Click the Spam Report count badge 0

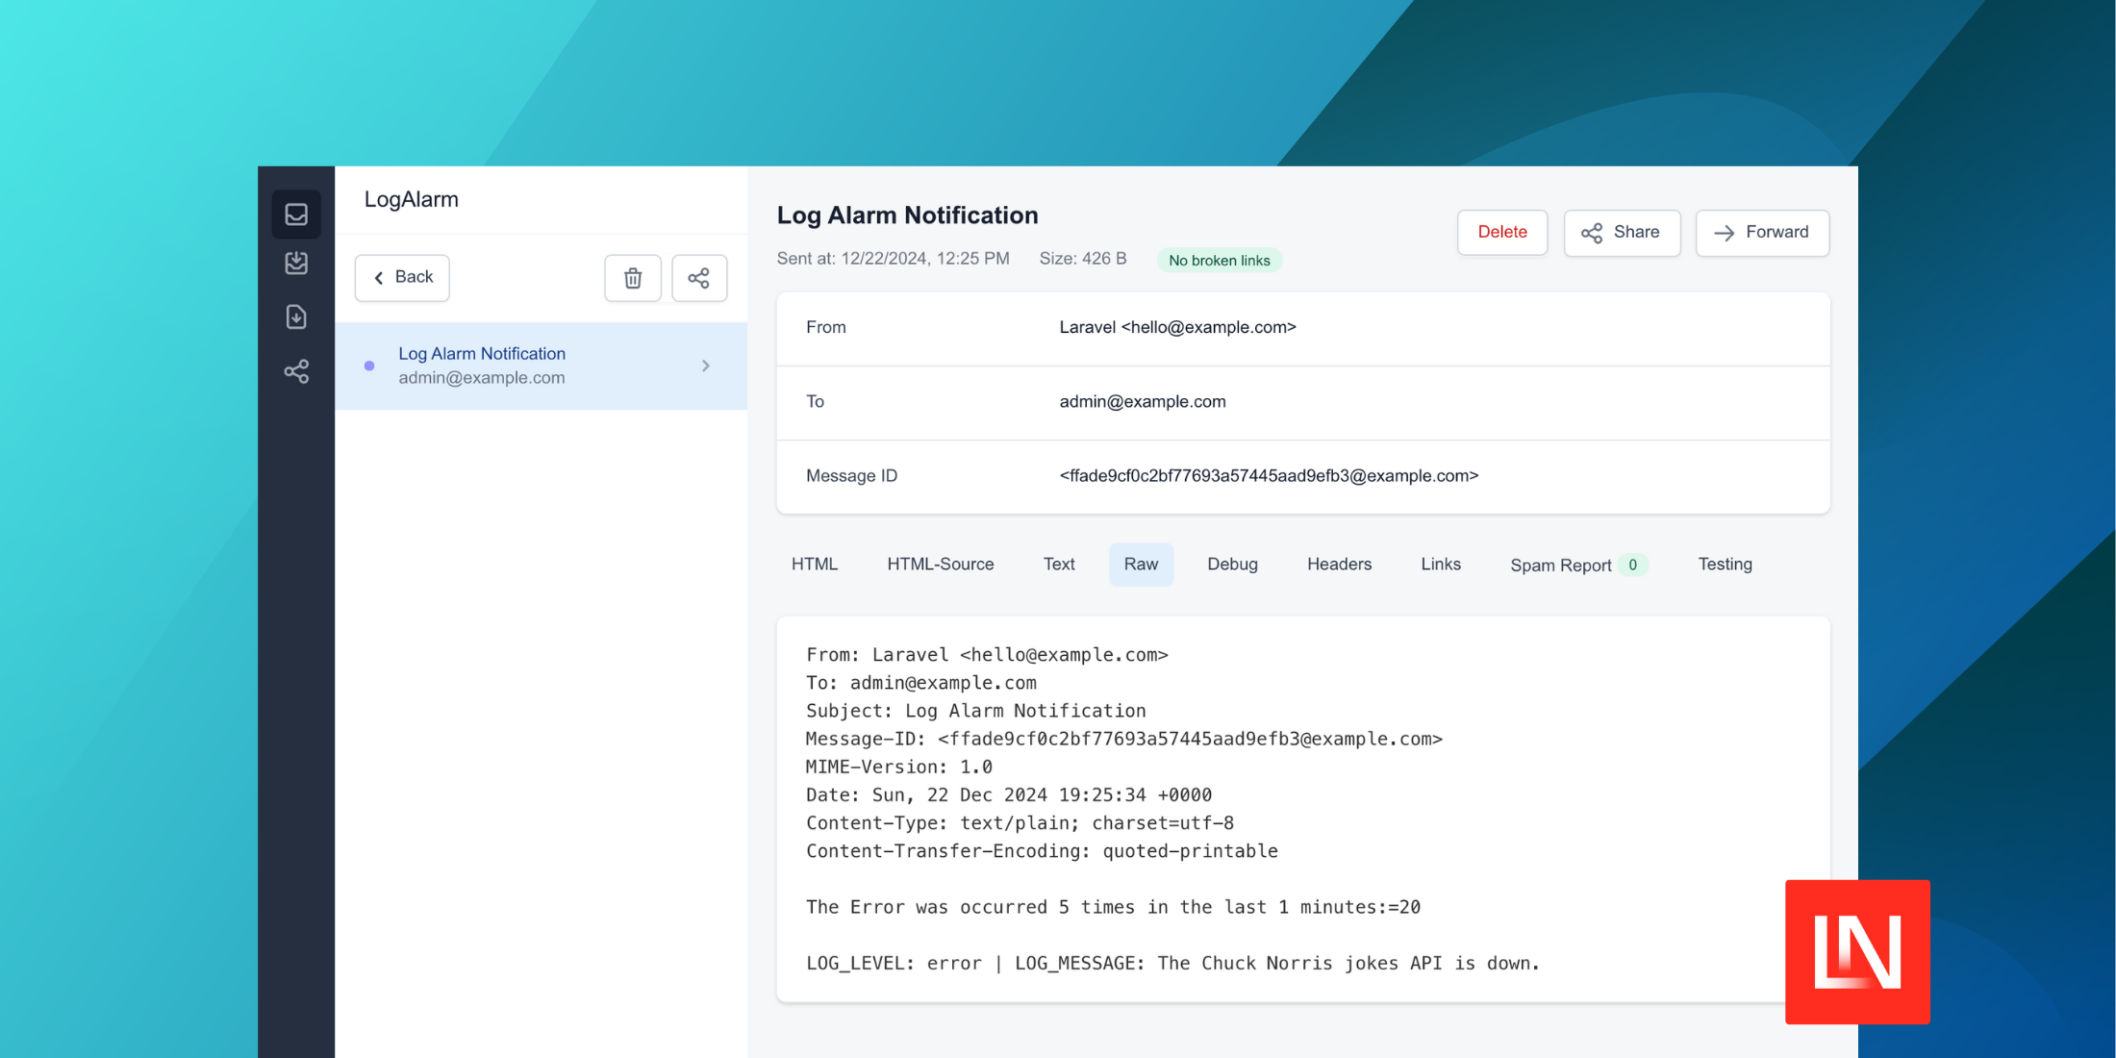(x=1632, y=565)
